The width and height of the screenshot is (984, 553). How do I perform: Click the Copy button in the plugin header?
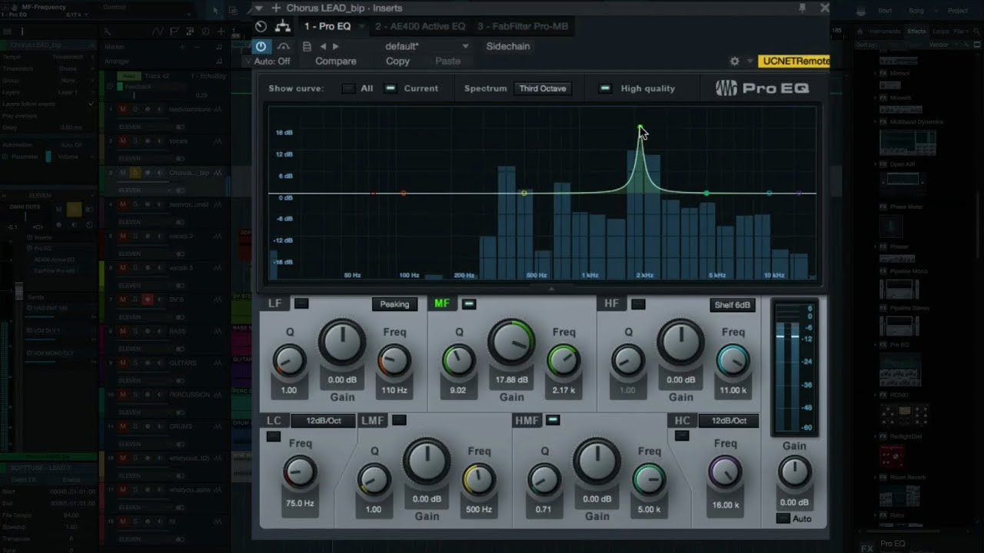tap(397, 61)
